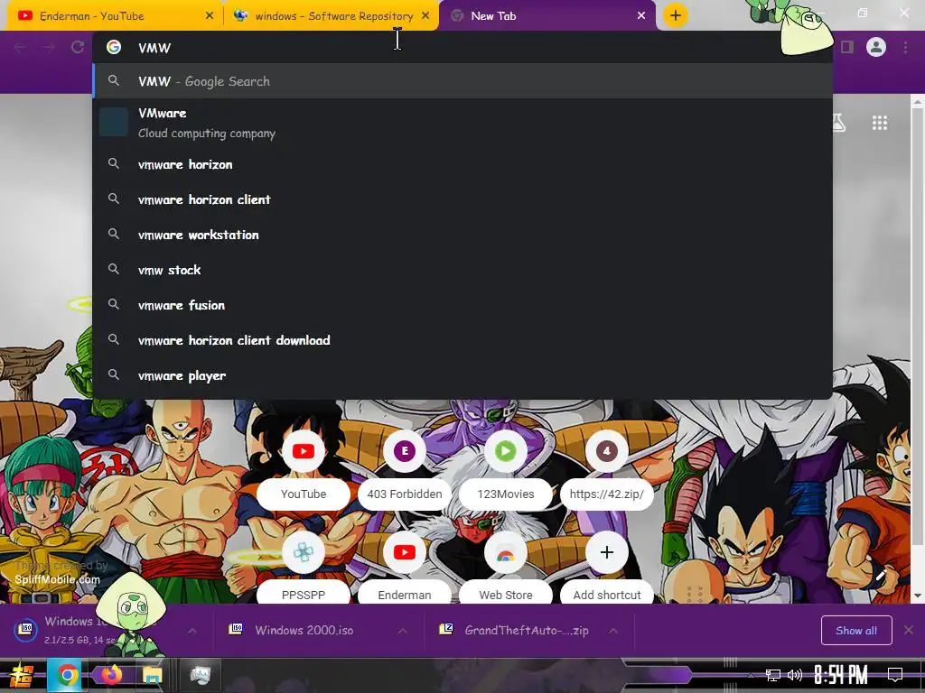Click the 8:54 PM taskbar clock
The height and width of the screenshot is (693, 925).
(x=841, y=675)
